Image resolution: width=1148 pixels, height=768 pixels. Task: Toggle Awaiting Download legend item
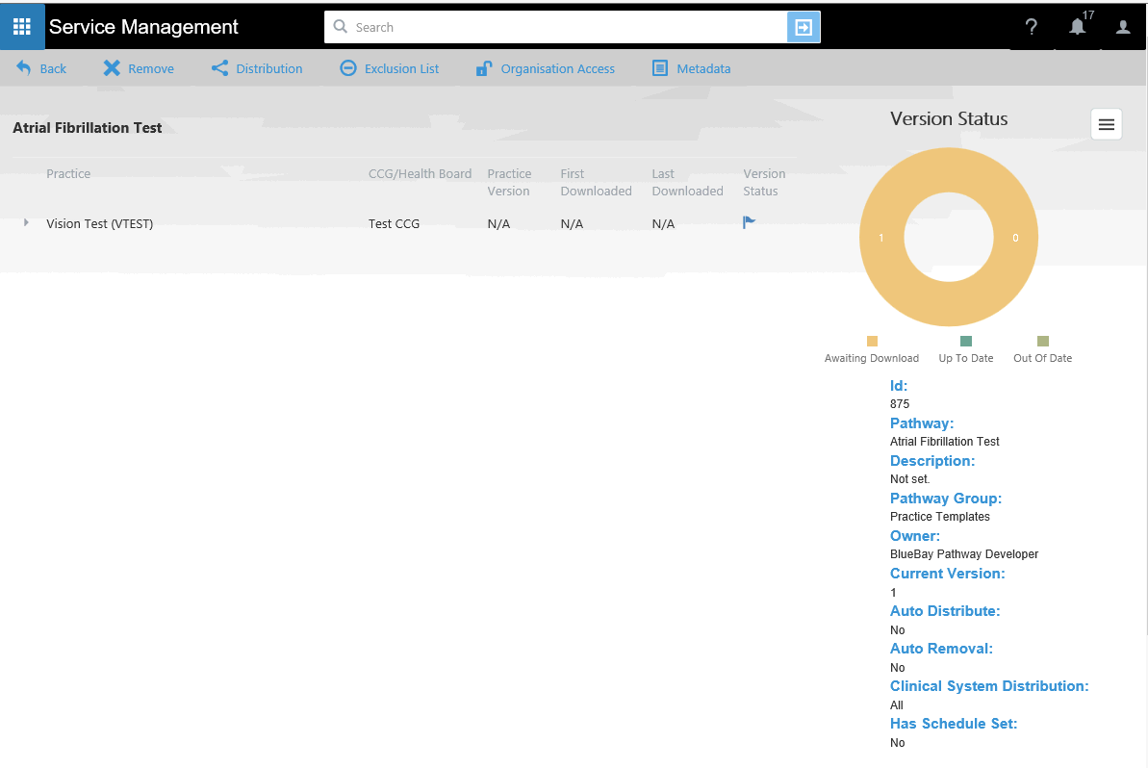pos(872,350)
